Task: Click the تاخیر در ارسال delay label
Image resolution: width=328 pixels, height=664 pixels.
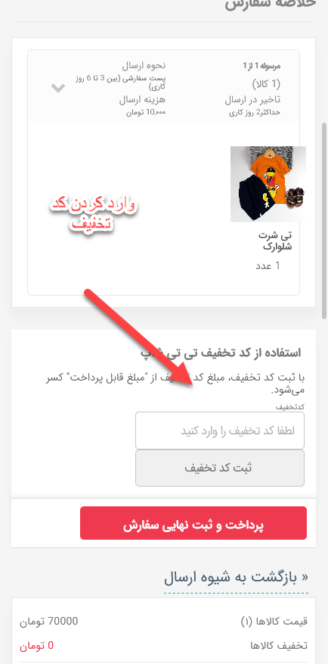Action: pos(252,100)
